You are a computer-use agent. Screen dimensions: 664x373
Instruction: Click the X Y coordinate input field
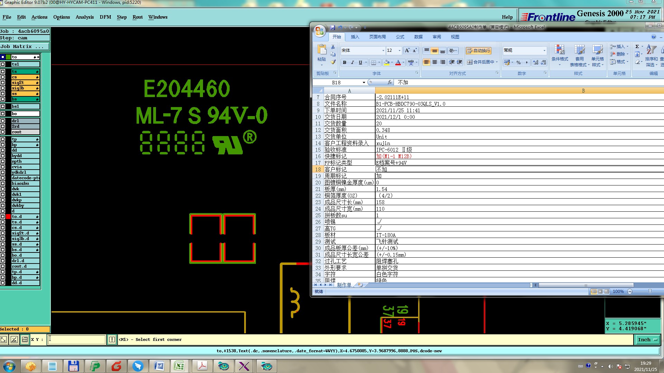(x=76, y=339)
